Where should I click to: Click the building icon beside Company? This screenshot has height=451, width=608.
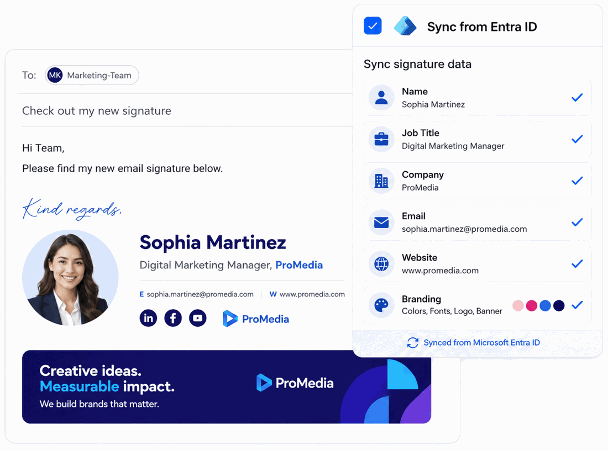381,181
